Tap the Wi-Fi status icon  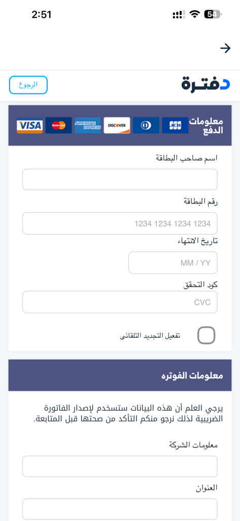coord(194,14)
